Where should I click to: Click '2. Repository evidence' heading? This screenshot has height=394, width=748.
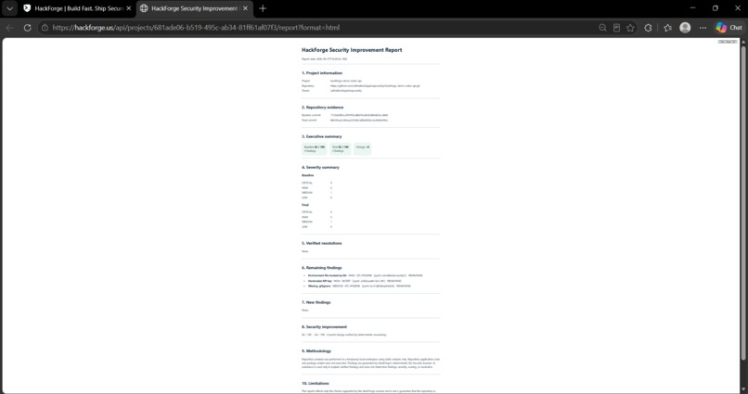pos(322,108)
